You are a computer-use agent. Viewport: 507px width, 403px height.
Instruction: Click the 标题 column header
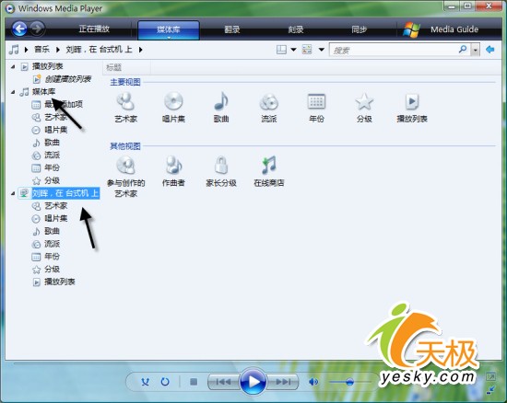[x=127, y=67]
